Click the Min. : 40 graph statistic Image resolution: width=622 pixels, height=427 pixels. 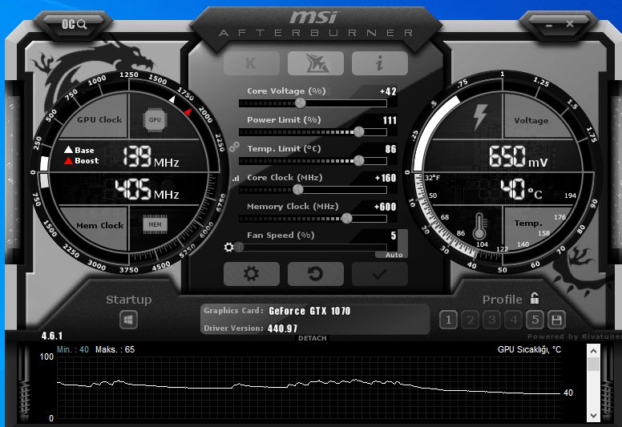(x=73, y=349)
